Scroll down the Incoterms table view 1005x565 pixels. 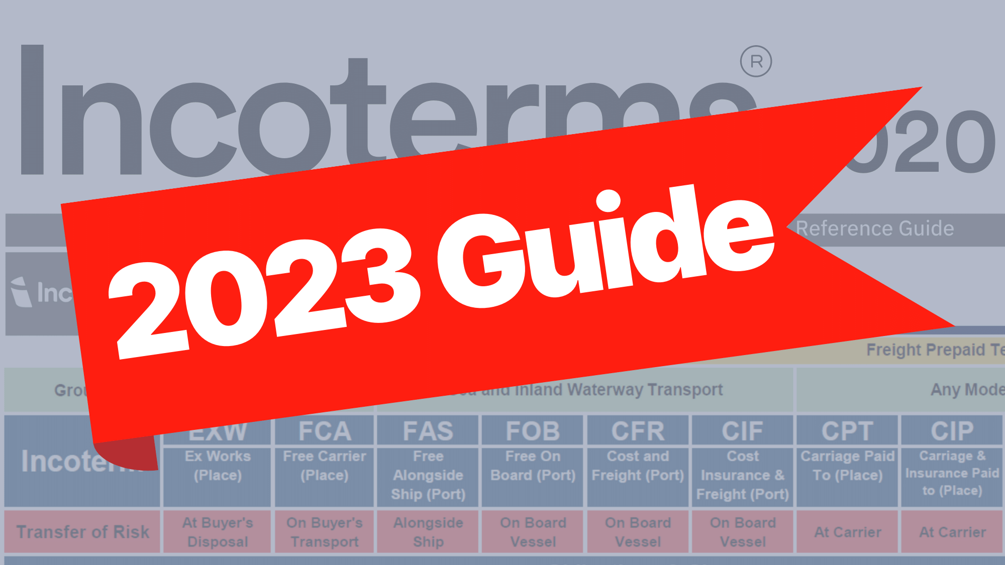[502, 483]
